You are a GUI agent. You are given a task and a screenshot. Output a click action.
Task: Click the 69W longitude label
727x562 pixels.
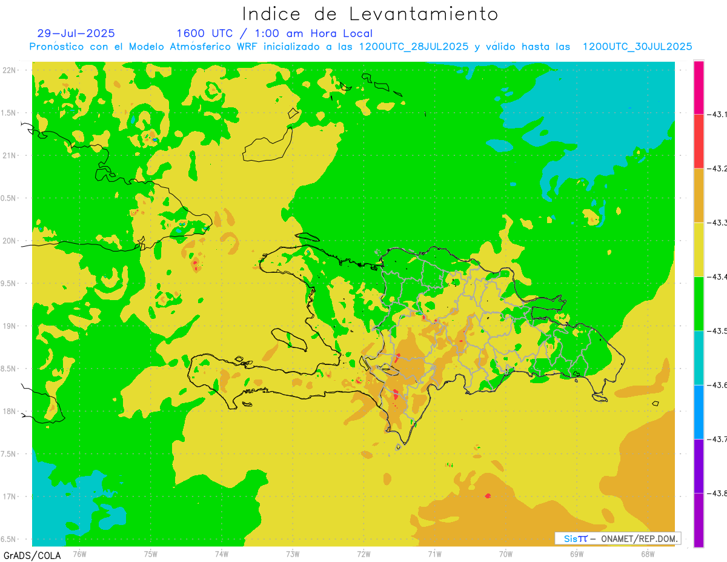577,554
